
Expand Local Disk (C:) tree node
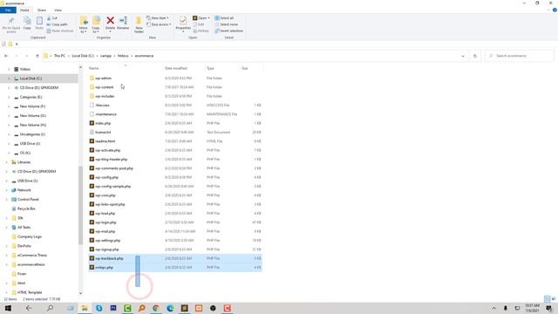click(9, 78)
